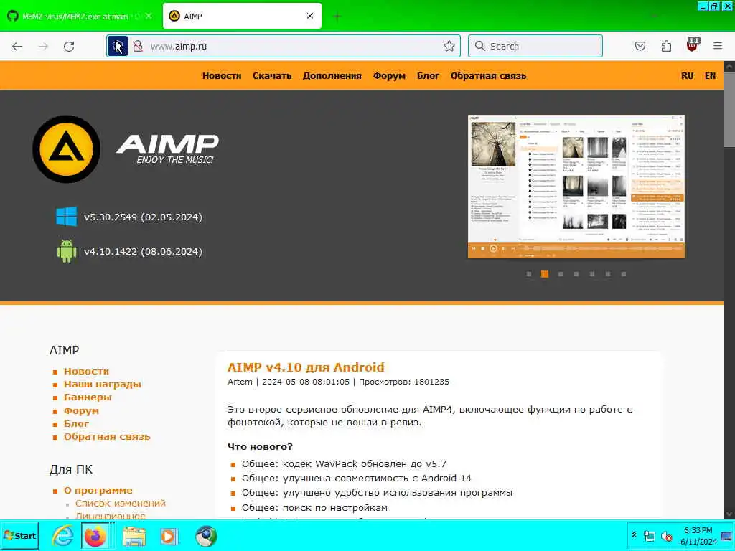Image resolution: width=735 pixels, height=551 pixels.
Task: Select the first slideshow dot
Action: [529, 274]
